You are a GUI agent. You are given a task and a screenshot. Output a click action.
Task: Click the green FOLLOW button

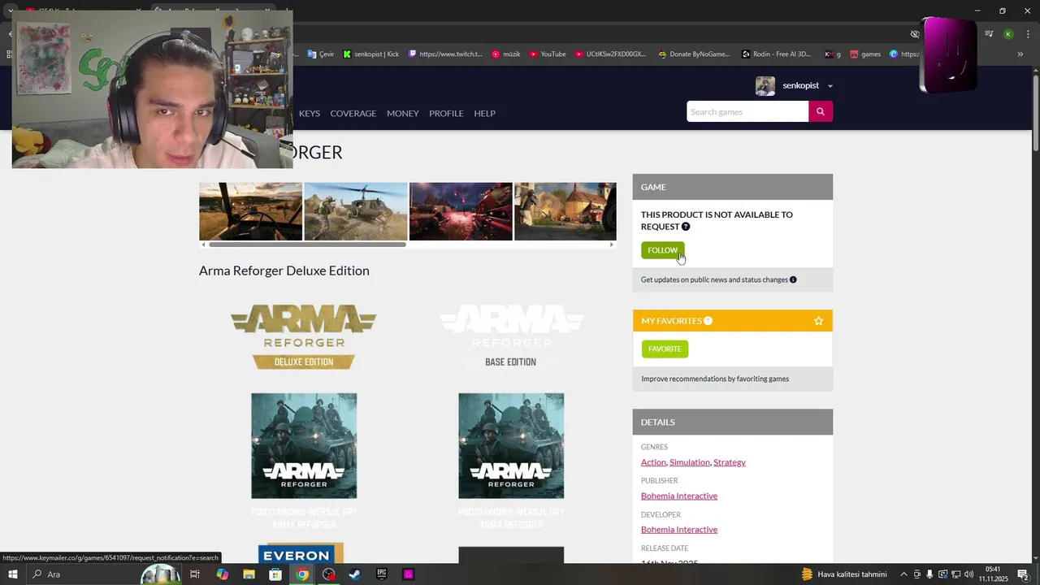coord(662,250)
